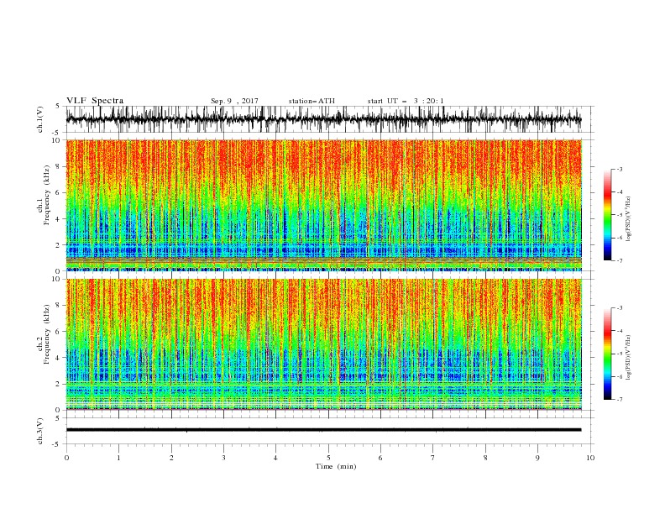Click the "10" tick on the time axis
This screenshot has width=665, height=514.
click(x=590, y=458)
